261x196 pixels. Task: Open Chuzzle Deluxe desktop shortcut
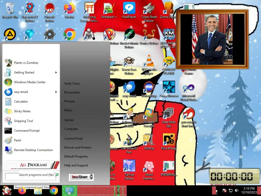(49, 12)
